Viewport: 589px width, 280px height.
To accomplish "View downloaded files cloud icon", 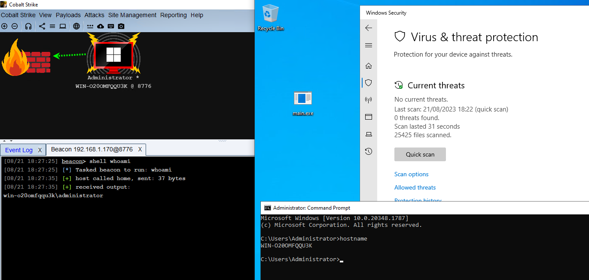I will point(101,26).
